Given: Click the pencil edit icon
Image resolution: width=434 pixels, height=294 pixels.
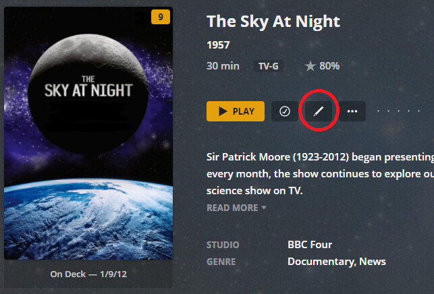Looking at the screenshot, I should [x=319, y=111].
